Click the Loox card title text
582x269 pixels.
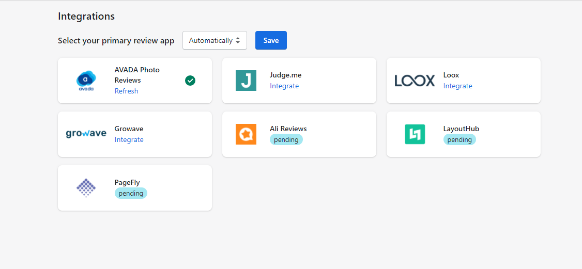[x=451, y=75]
